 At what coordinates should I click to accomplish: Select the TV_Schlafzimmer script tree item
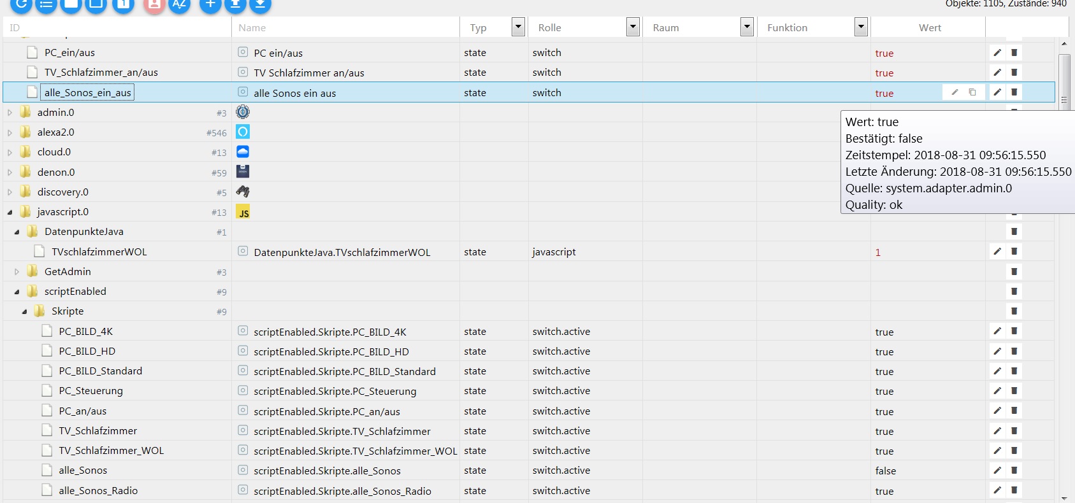98,430
